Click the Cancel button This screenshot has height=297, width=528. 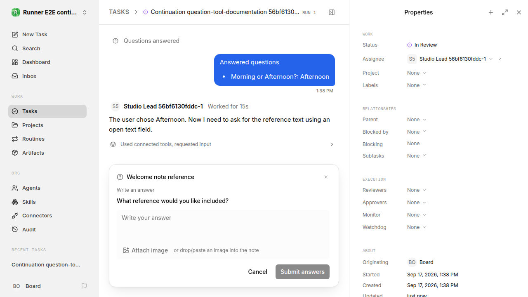257,272
